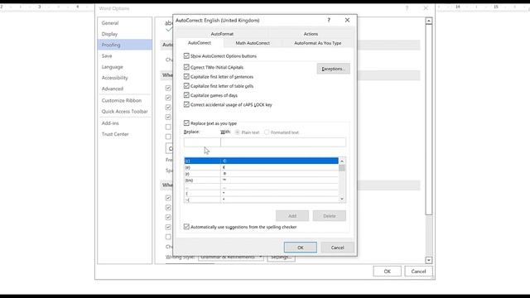Switch to the AutoFormat tab
This screenshot has width=530, height=298.
click(x=222, y=34)
